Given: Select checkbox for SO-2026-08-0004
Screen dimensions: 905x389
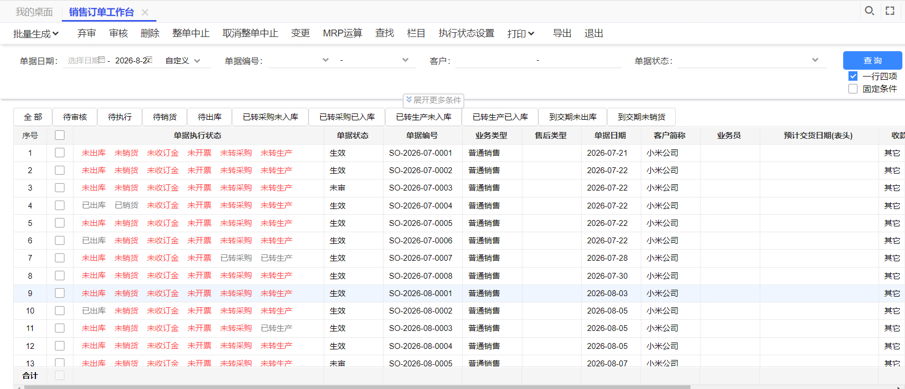Looking at the screenshot, I should [60, 346].
